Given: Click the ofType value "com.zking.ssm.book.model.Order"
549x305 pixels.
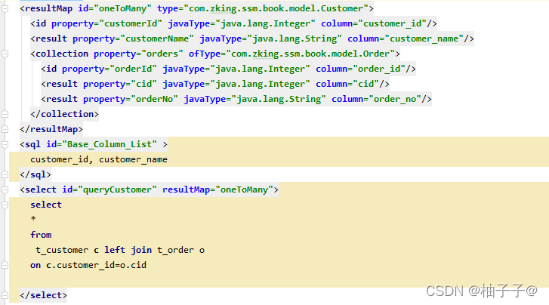Looking at the screenshot, I should 310,54.
